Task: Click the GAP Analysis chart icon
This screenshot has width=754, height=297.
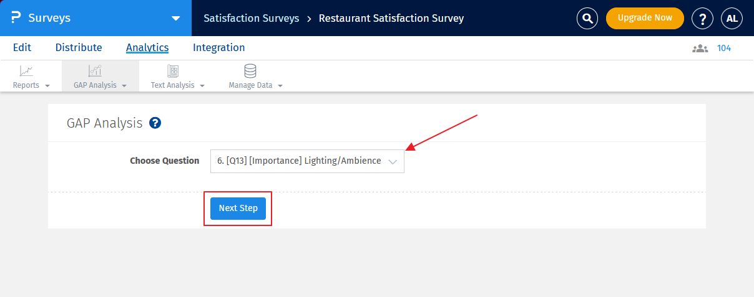Action: pos(95,71)
